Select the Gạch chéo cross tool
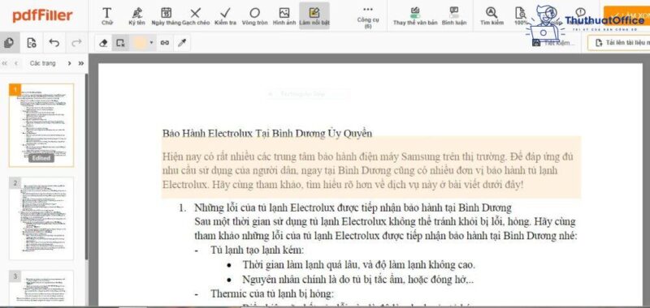This screenshot has height=308, width=650. coord(196,16)
